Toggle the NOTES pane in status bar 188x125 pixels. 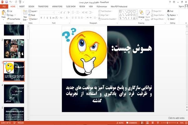click(120, 123)
